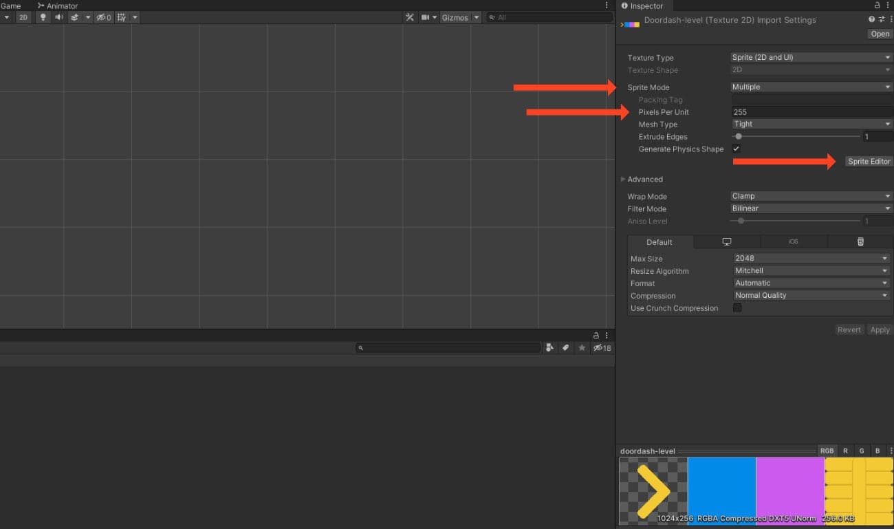Open the scene tools wrench icon
894x529 pixels.
(x=410, y=17)
